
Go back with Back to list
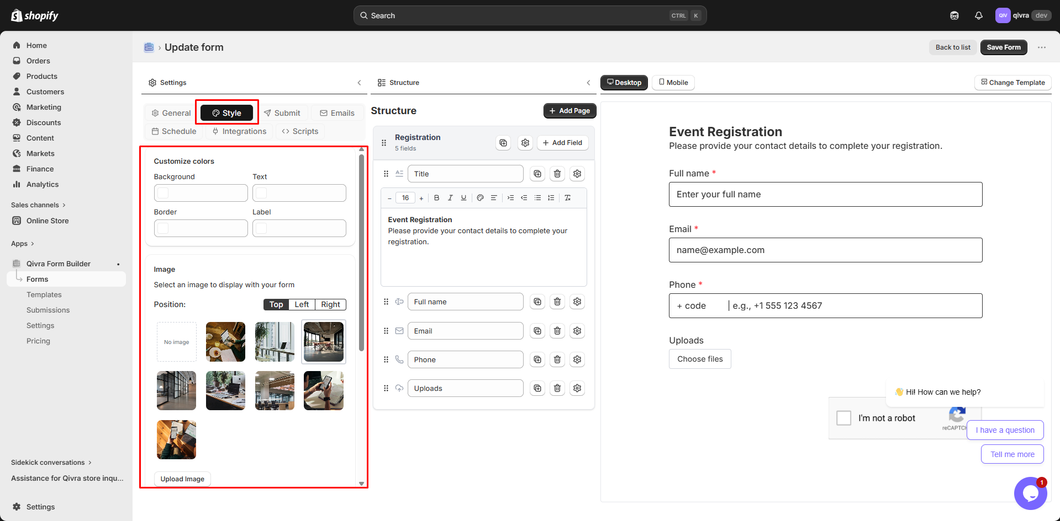[953, 47]
